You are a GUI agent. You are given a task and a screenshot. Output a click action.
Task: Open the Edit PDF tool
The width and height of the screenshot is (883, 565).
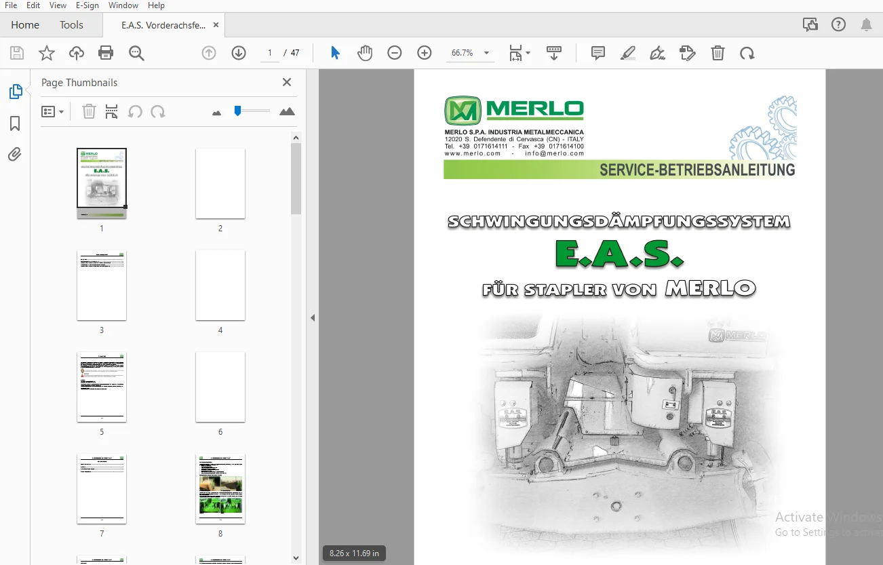click(688, 53)
